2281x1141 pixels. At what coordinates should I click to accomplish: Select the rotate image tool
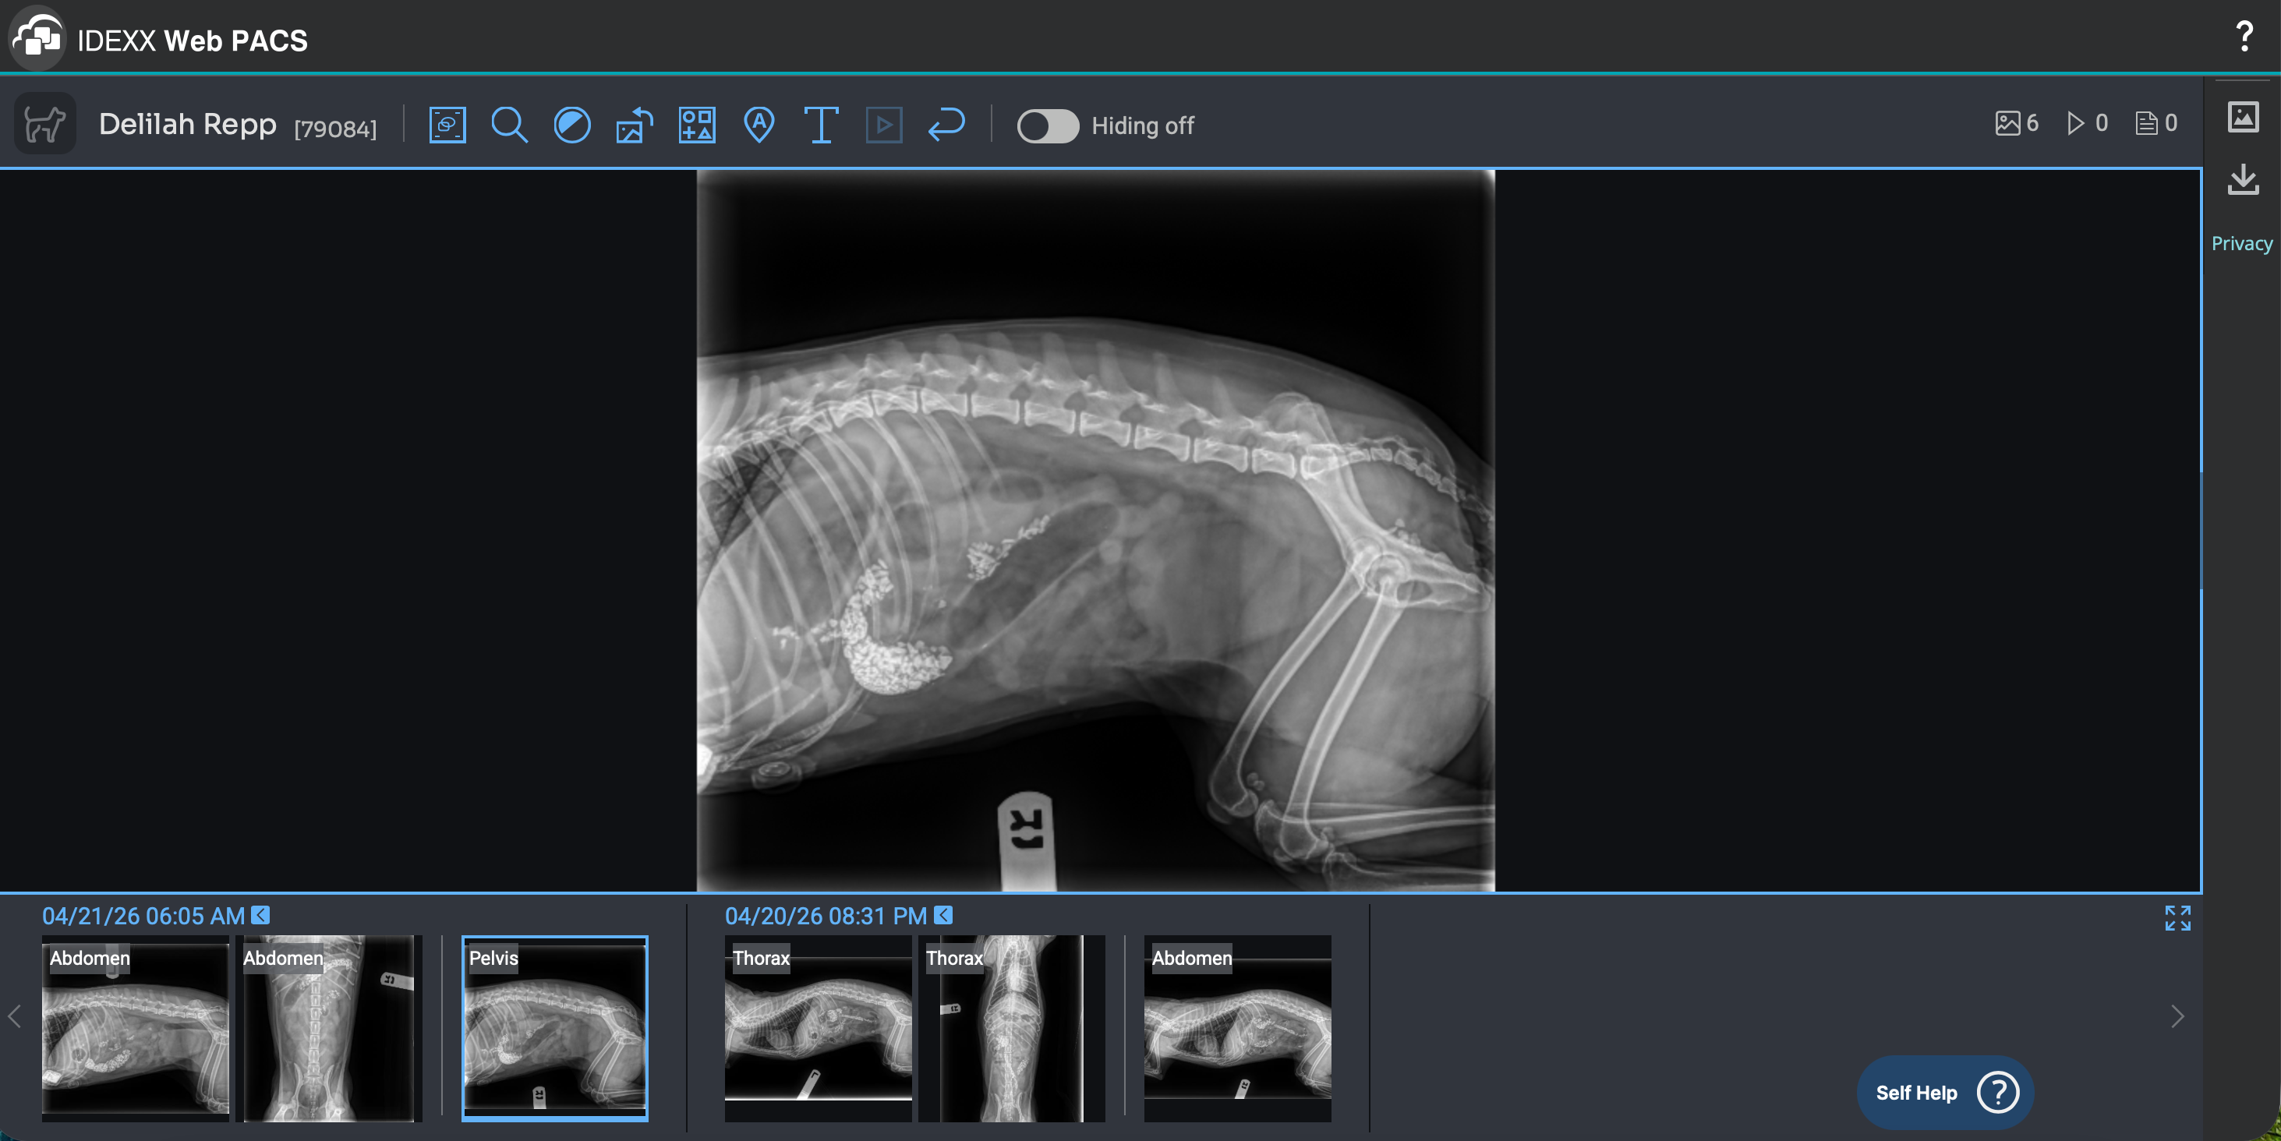[x=634, y=125]
